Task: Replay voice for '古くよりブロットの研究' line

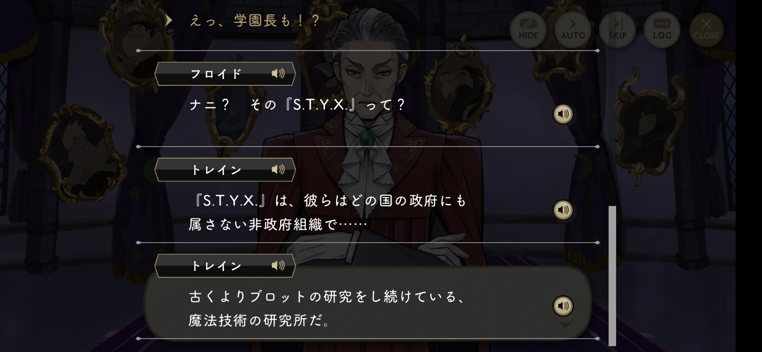Action: [x=563, y=306]
